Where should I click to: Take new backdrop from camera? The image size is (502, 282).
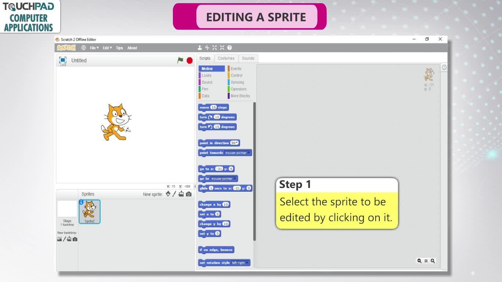(x=75, y=239)
